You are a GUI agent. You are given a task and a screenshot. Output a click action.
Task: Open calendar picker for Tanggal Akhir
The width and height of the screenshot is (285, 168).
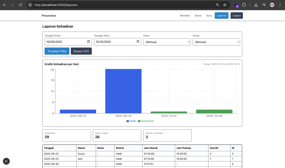pos(138,42)
